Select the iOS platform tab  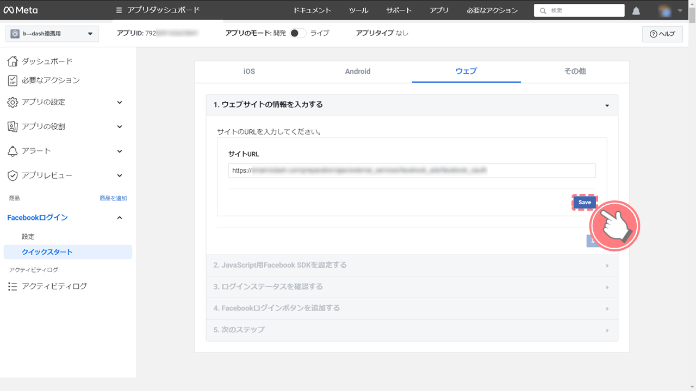(x=249, y=71)
